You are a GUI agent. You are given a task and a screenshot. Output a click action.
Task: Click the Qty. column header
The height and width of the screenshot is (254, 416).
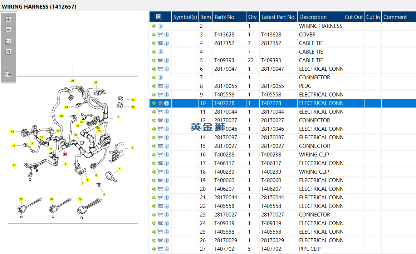253,17
